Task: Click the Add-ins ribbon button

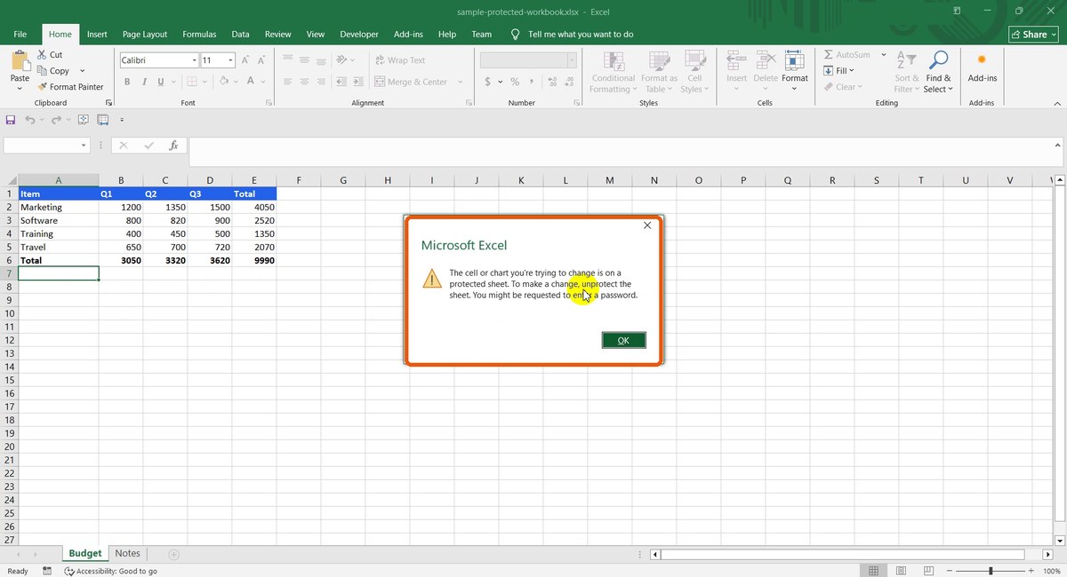Action: click(x=983, y=67)
